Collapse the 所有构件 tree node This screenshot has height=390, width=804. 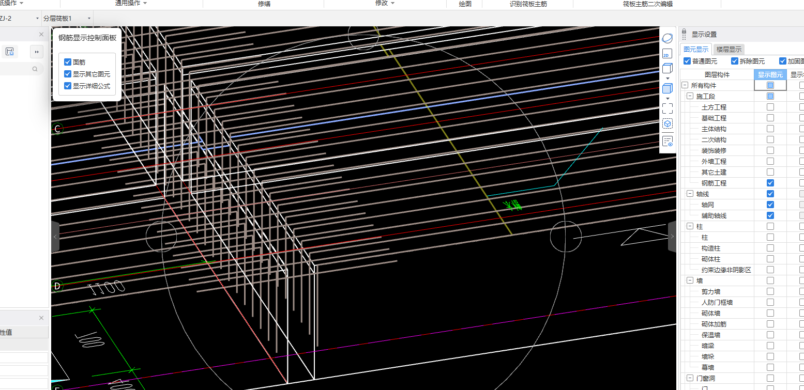point(685,85)
